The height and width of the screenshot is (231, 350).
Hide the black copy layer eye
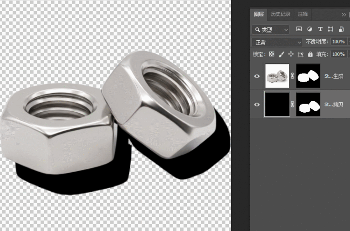(257, 105)
